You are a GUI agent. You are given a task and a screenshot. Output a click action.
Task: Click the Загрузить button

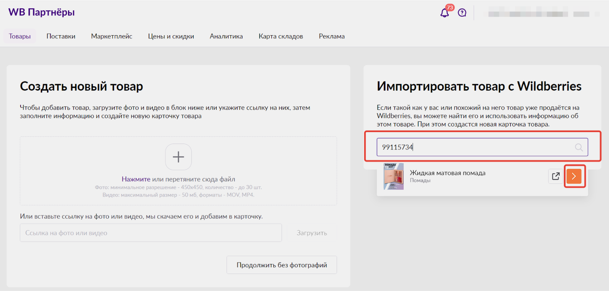click(312, 233)
